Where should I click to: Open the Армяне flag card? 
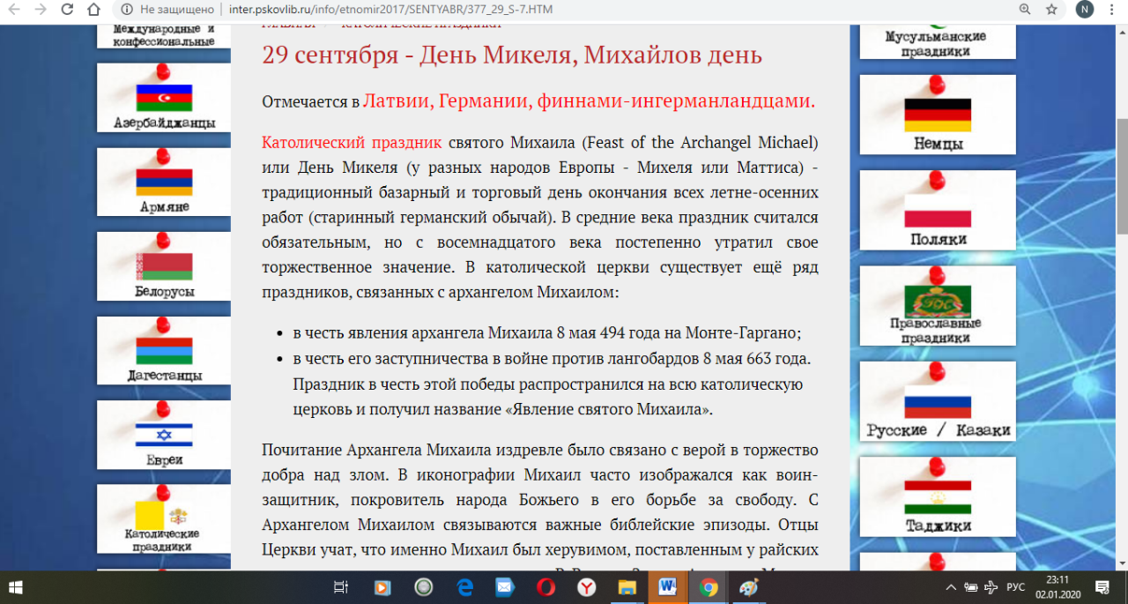[164, 183]
